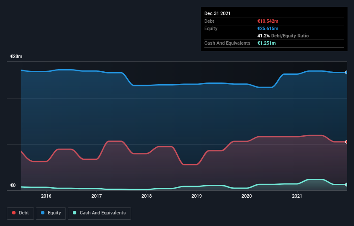
Task: Click the Debt row label in tooltip
Action: pyautogui.click(x=209, y=21)
